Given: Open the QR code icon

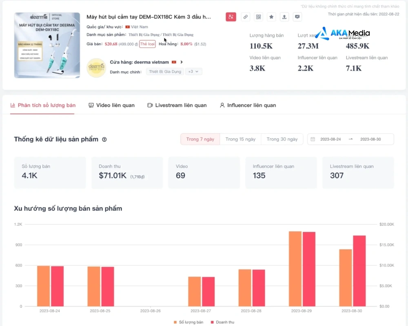Looking at the screenshot, I should pyautogui.click(x=258, y=17).
